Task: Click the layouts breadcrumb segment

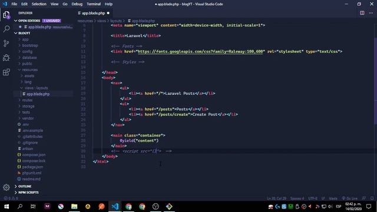Action: (116, 21)
